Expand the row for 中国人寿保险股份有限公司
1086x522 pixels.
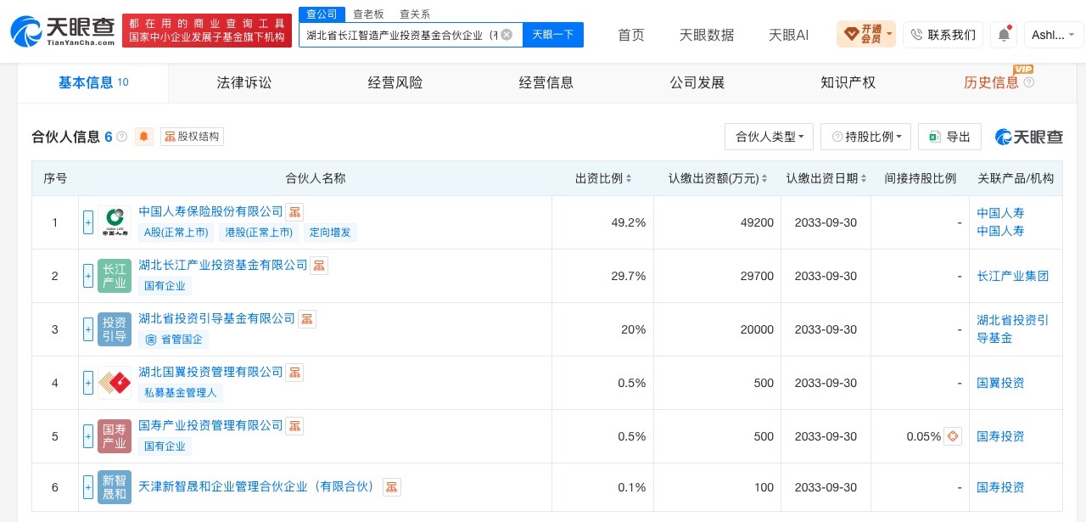[x=88, y=222]
